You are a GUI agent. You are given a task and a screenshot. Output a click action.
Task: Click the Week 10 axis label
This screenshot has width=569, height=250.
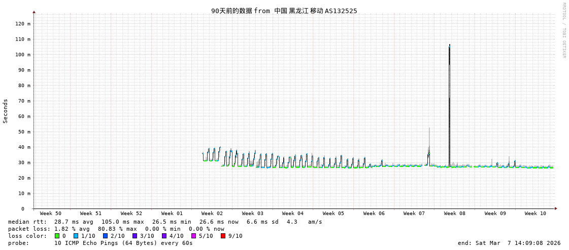(535, 214)
